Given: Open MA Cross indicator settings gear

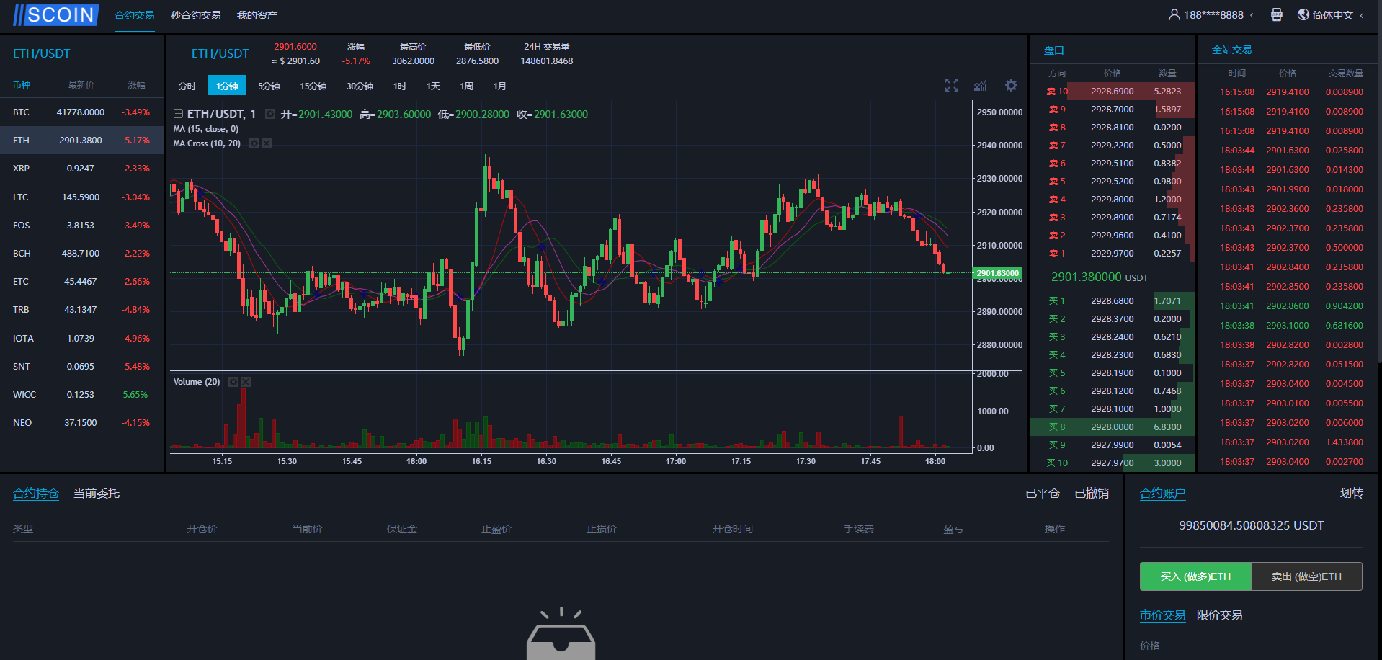Looking at the screenshot, I should pyautogui.click(x=254, y=143).
